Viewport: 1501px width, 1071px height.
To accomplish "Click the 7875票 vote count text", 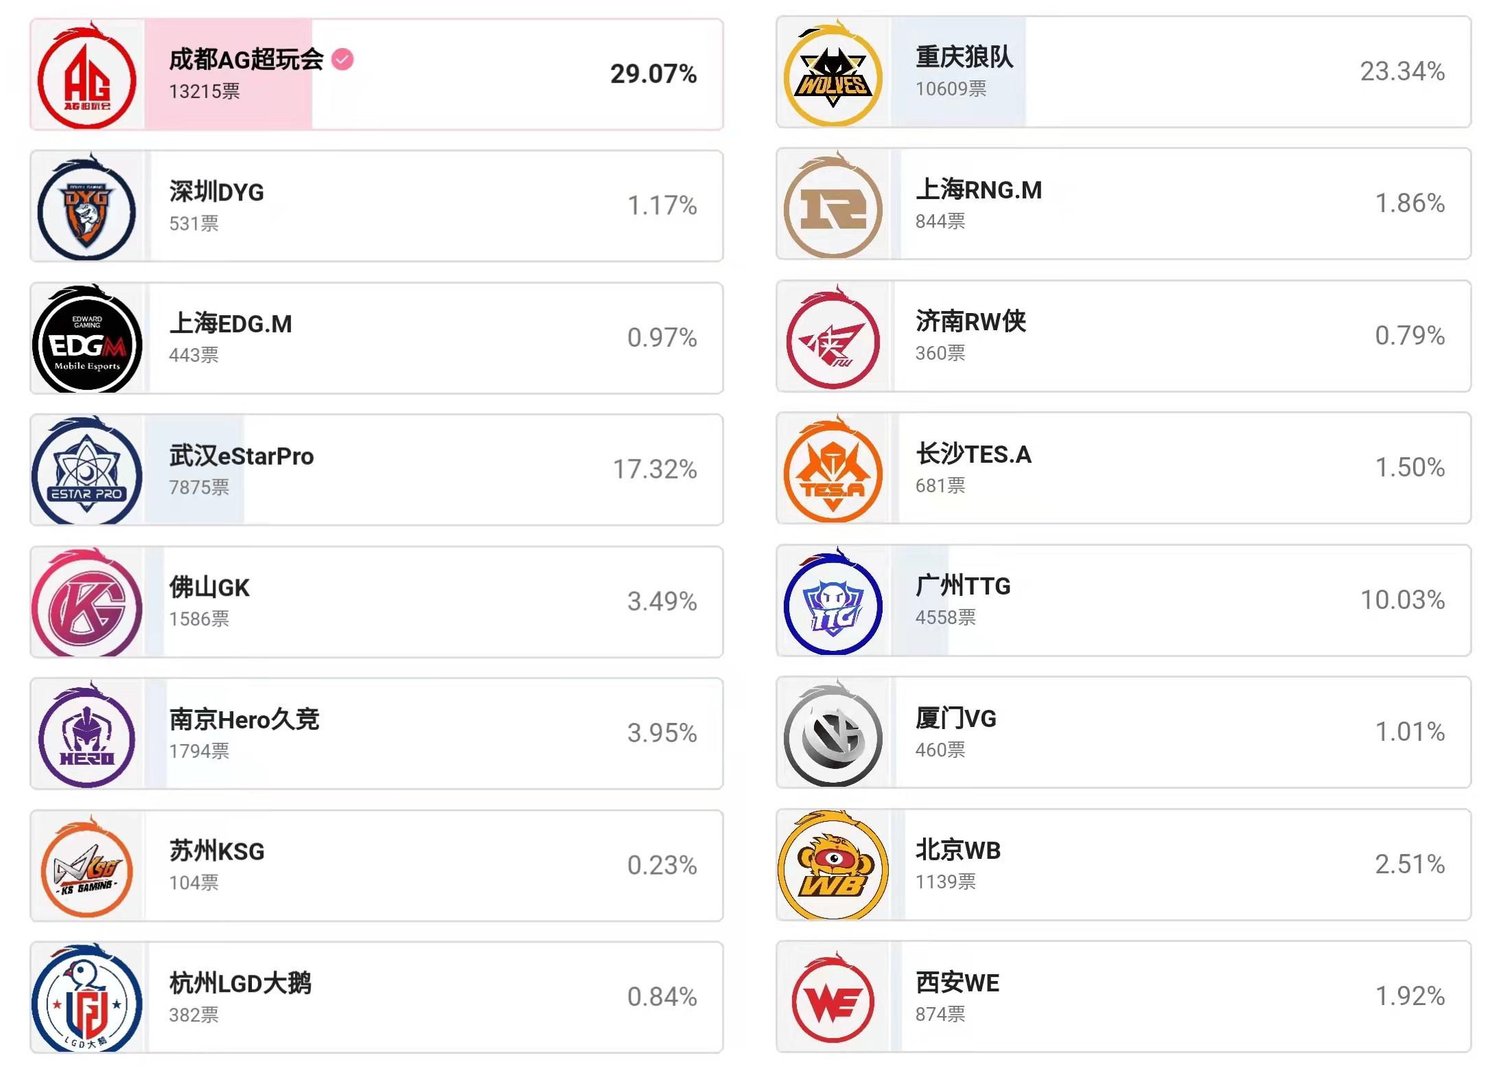I will [x=199, y=487].
